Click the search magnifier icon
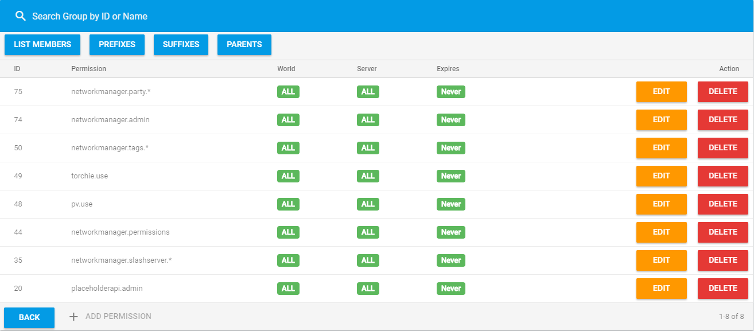Screen dimensions: 754x331 [x=21, y=16]
